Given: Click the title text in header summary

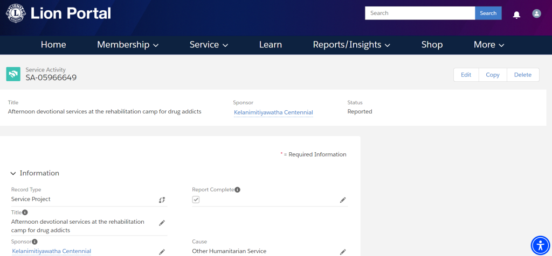Looking at the screenshot, I should tap(105, 112).
